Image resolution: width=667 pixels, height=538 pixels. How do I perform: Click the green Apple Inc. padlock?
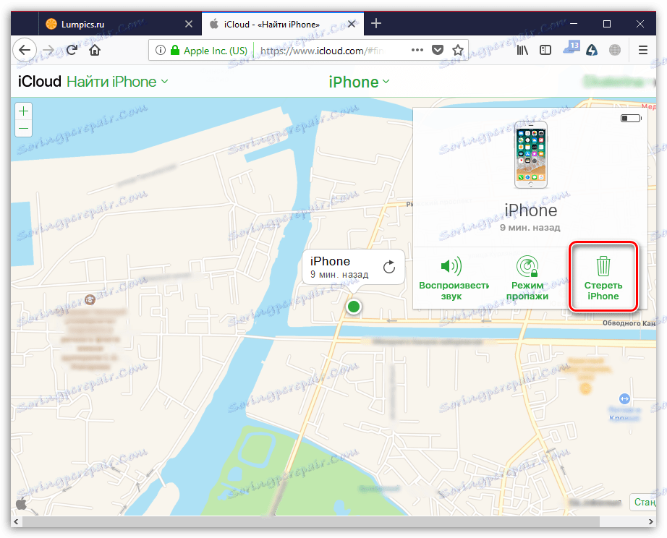point(175,50)
